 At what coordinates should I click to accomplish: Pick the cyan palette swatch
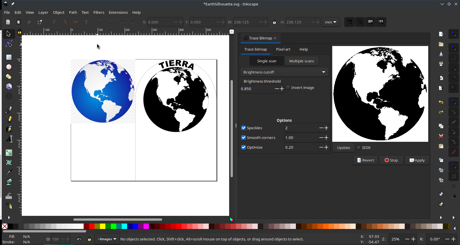[x=124, y=226]
